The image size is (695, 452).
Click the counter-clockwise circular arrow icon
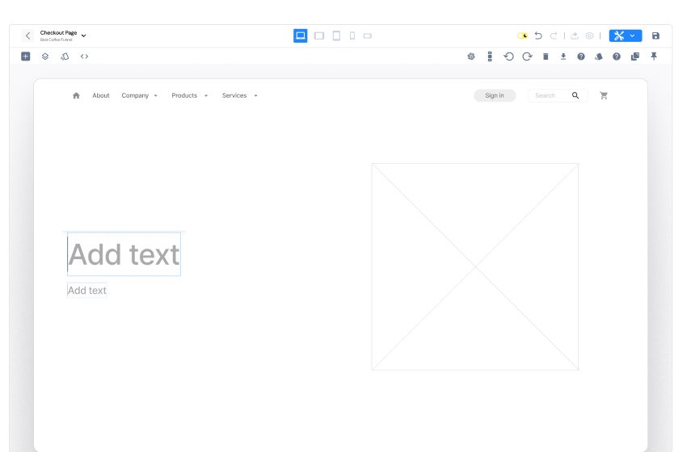coord(508,56)
